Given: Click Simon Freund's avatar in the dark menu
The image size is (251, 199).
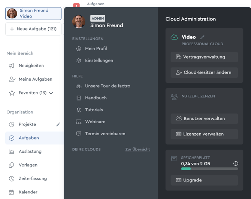Looking at the screenshot, I should tap(79, 22).
